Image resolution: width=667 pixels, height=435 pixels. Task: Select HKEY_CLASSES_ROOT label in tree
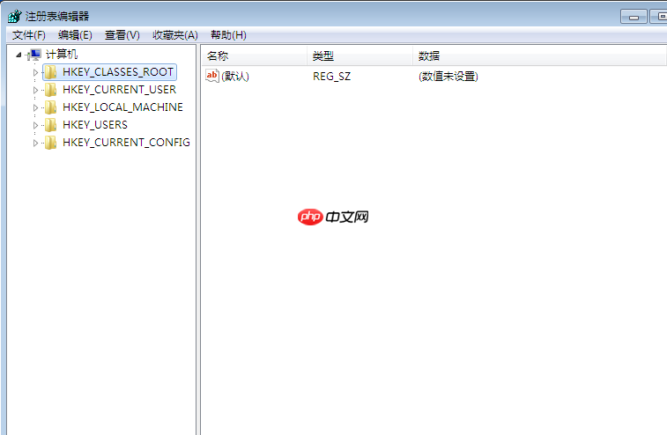(x=118, y=72)
